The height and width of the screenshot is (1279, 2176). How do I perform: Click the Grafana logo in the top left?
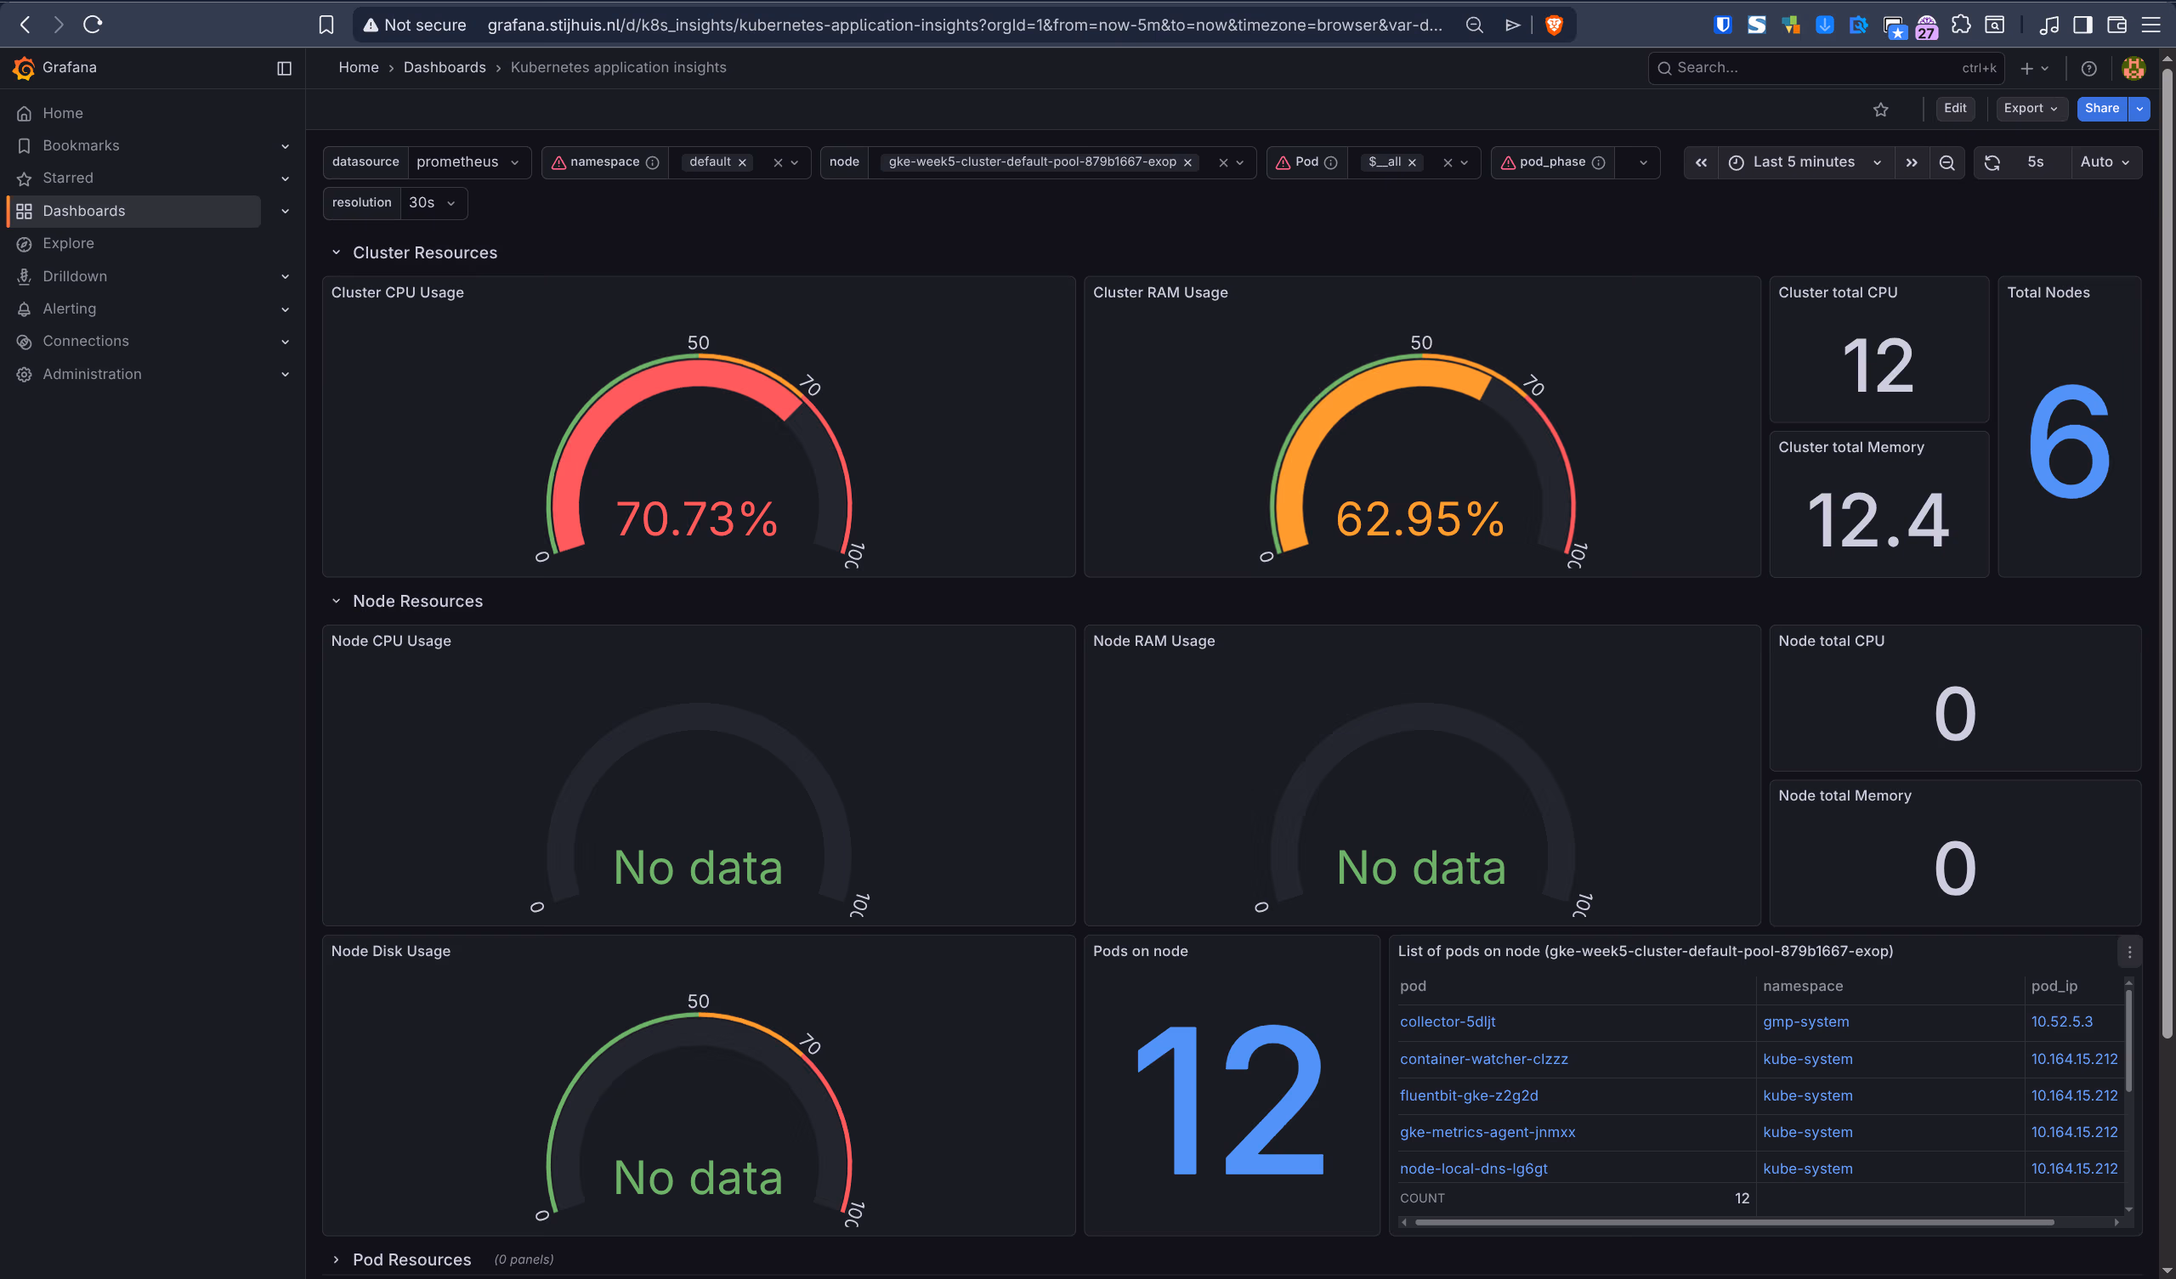tap(24, 67)
